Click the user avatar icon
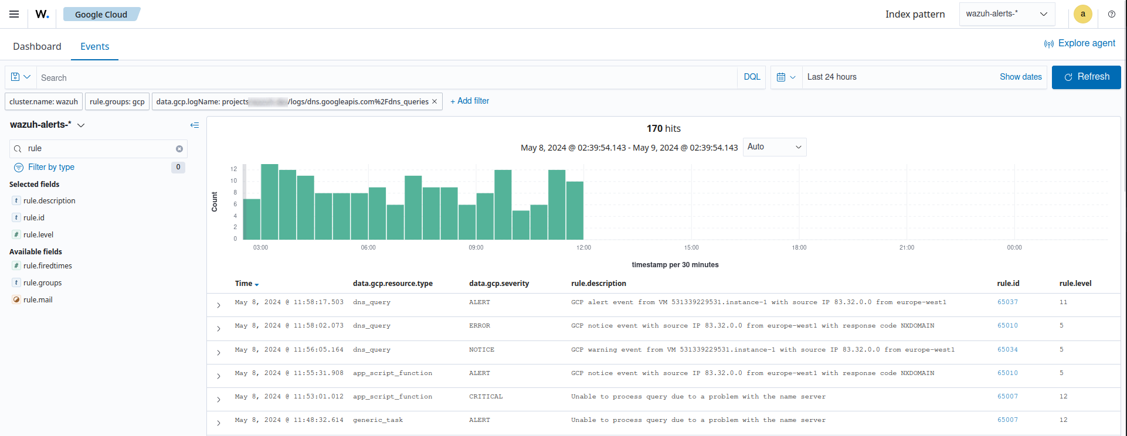This screenshot has width=1127, height=436. coord(1082,14)
